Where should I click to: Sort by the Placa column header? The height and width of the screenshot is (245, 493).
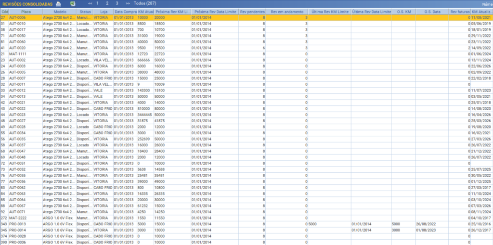26,12
